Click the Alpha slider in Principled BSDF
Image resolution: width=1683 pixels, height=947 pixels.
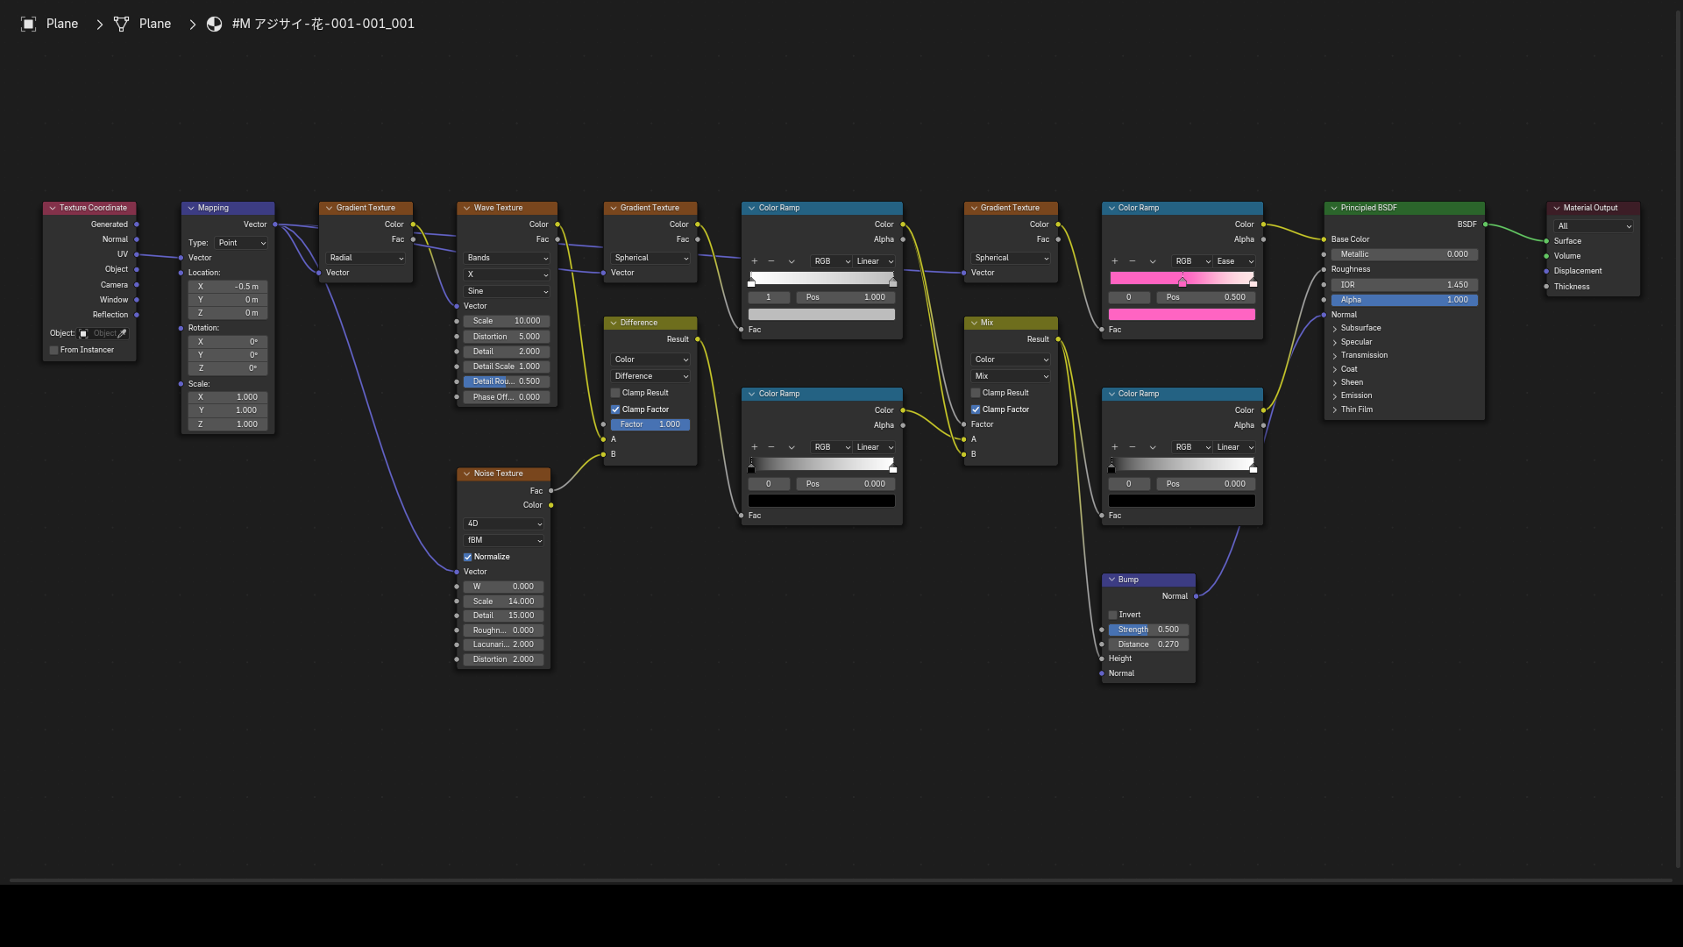pos(1404,300)
